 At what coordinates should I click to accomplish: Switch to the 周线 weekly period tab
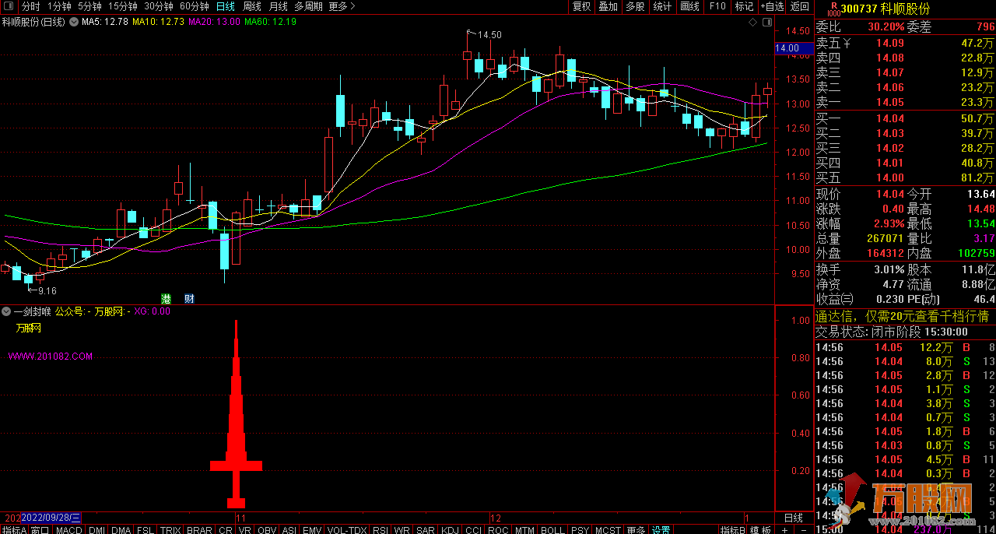(x=252, y=6)
